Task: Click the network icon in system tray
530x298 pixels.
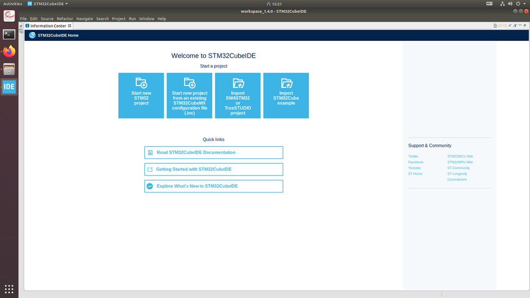Action: point(502,4)
